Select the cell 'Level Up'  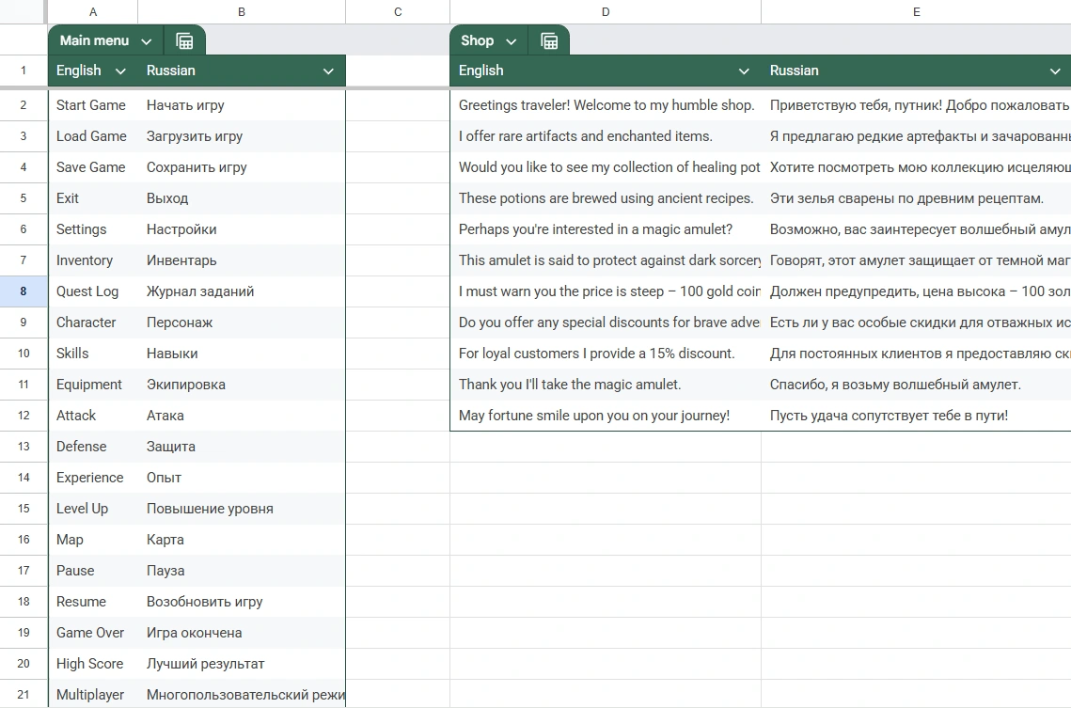point(93,509)
